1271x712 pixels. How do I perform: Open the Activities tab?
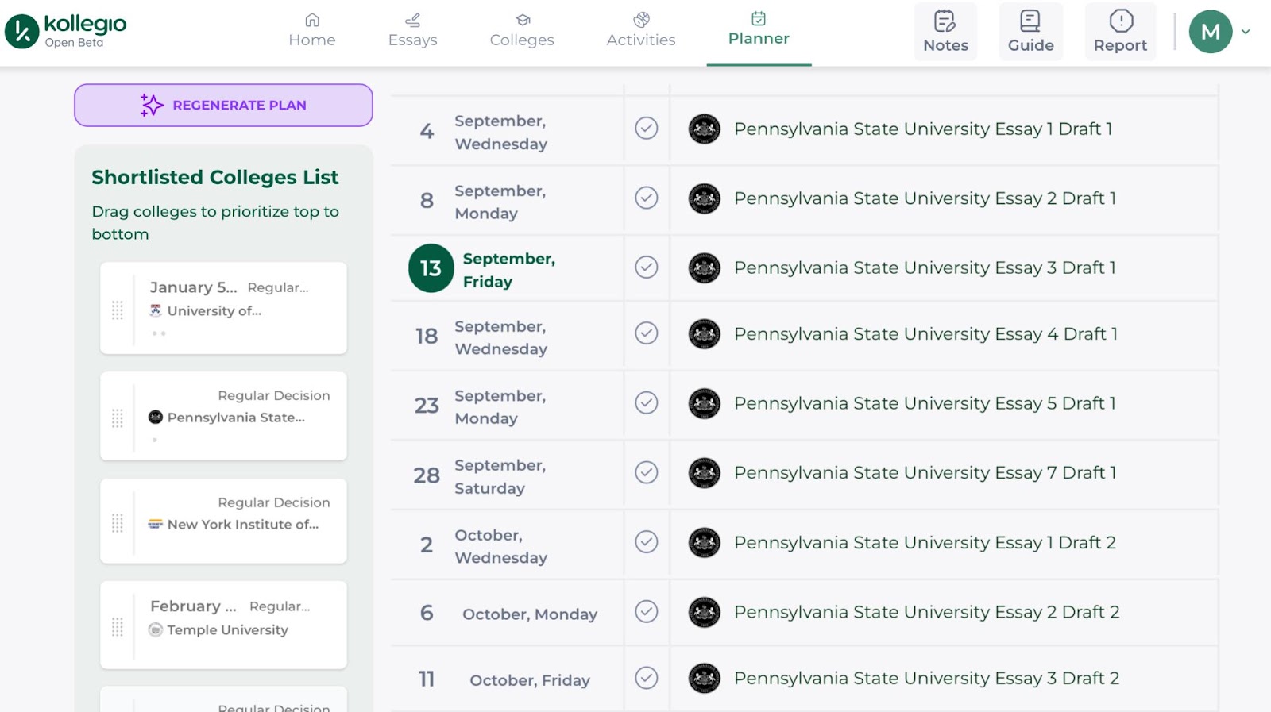[x=641, y=30]
